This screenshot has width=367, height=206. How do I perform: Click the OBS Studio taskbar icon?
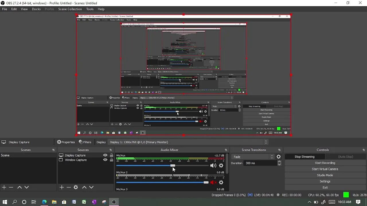(114, 202)
